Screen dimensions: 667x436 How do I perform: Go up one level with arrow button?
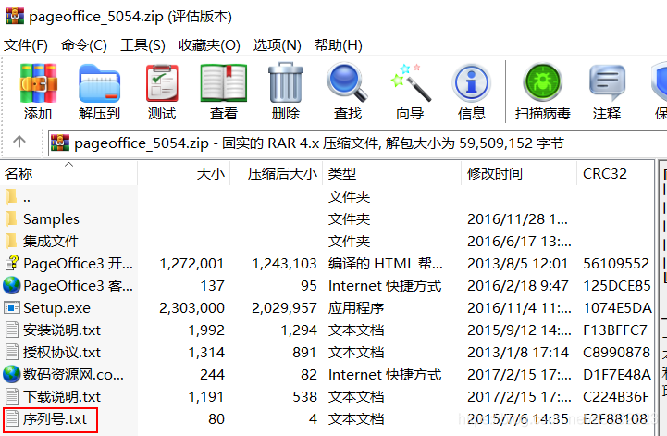pyautogui.click(x=19, y=142)
